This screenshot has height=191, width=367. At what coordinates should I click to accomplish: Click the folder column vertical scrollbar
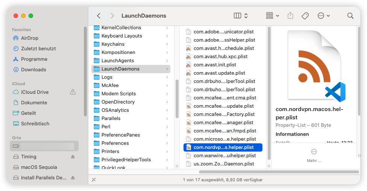(177, 99)
